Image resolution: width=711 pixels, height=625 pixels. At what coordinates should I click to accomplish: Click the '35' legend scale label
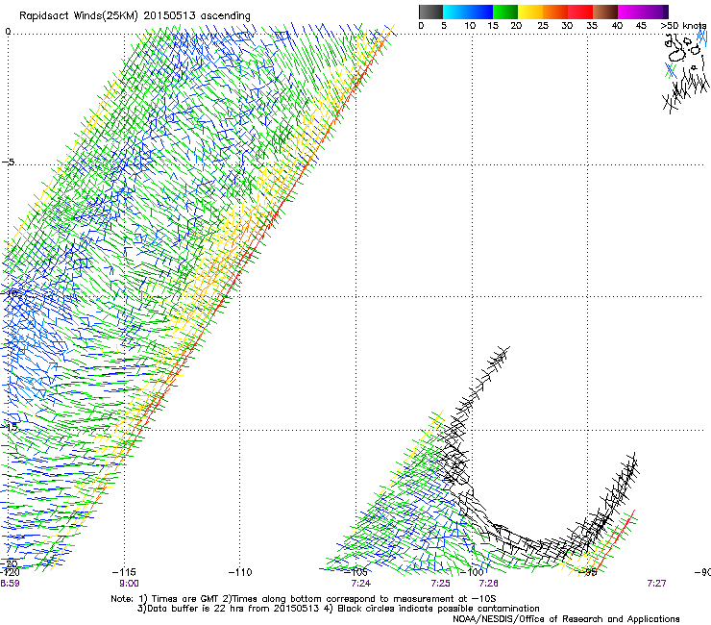(x=592, y=26)
